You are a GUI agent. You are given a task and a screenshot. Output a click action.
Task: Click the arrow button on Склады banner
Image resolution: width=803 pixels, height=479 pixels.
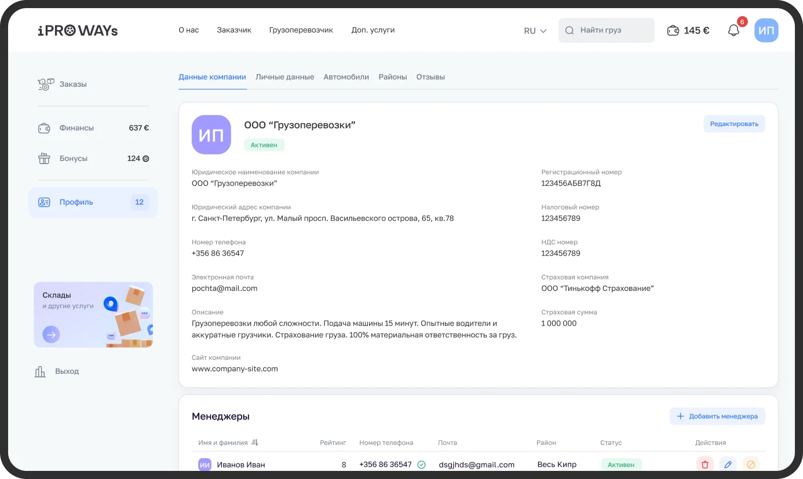[51, 334]
